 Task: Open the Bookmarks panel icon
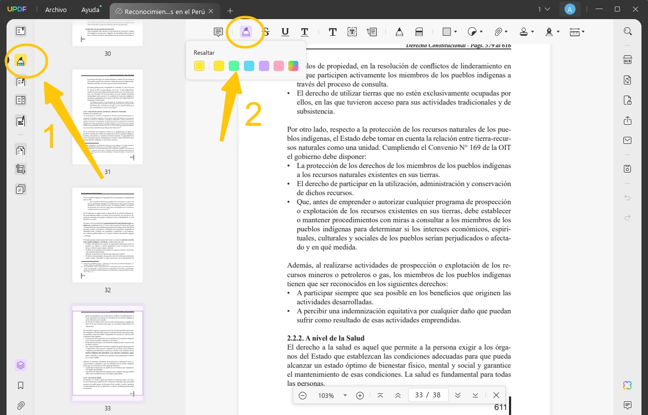[x=21, y=385]
